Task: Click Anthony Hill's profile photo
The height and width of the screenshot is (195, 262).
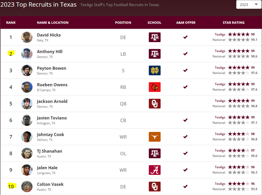Action: [x=27, y=54]
